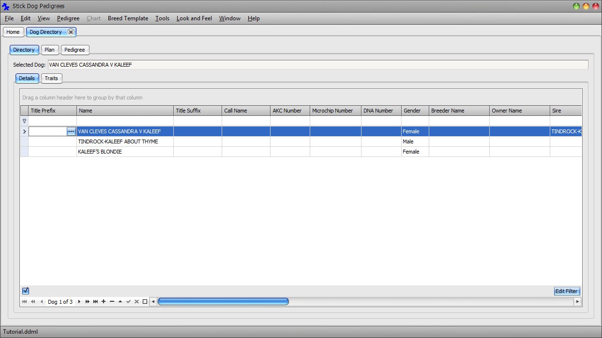Click the filter row funnel icon
This screenshot has height=338, width=602.
24,121
